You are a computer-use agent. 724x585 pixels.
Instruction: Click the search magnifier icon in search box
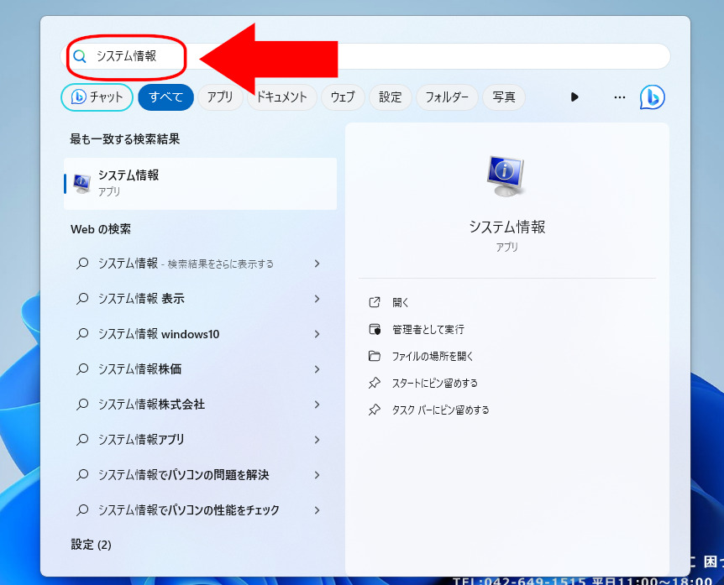coord(80,56)
